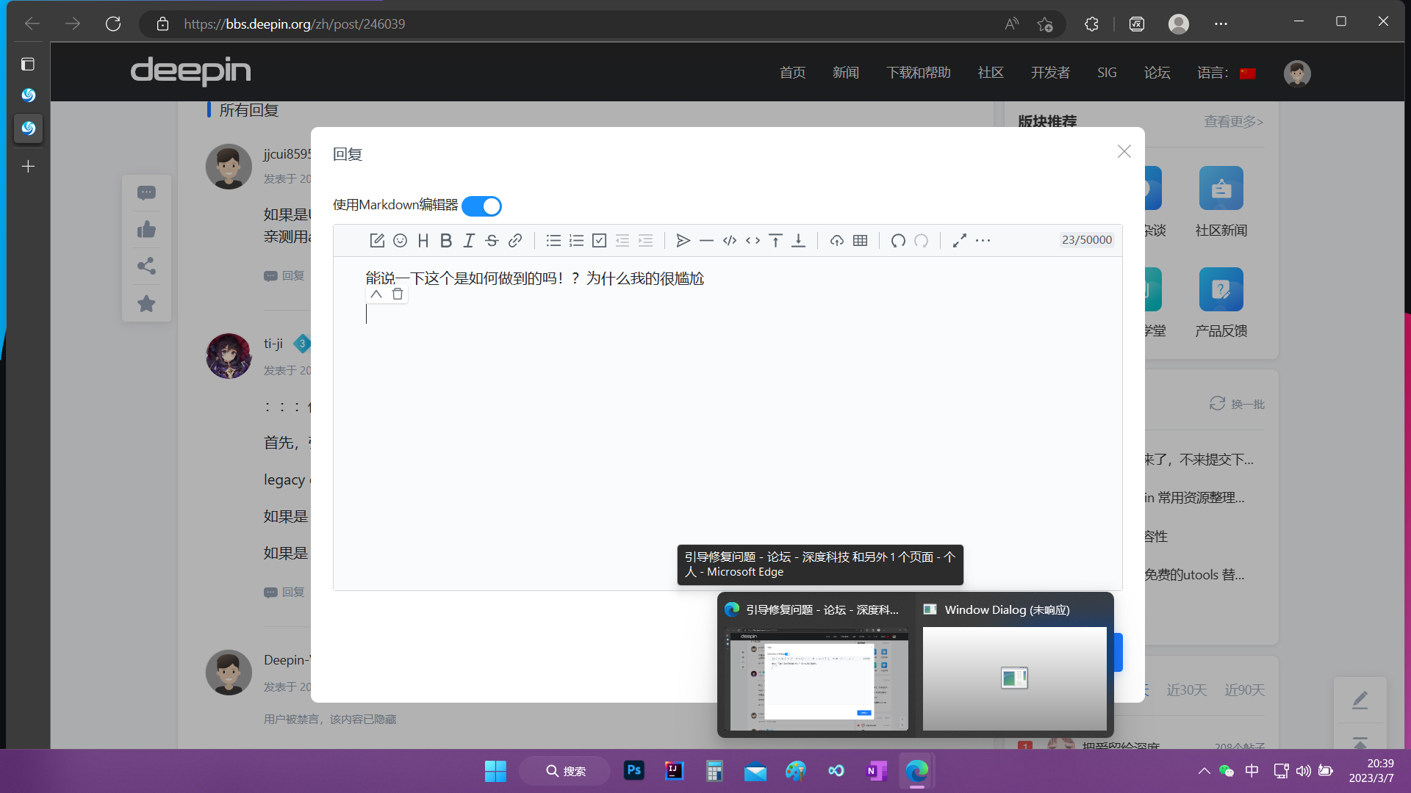Insert a task list checkbox
1411x793 pixels.
[599, 241]
